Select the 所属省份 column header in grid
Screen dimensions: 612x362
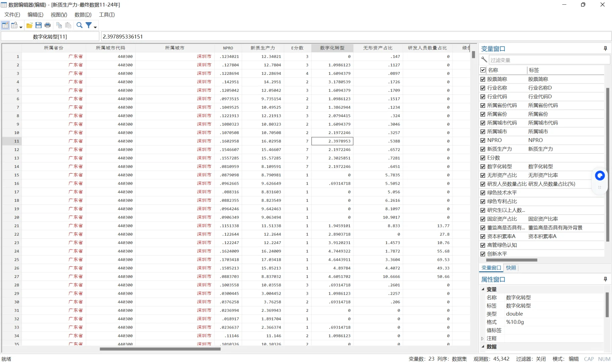[54, 48]
